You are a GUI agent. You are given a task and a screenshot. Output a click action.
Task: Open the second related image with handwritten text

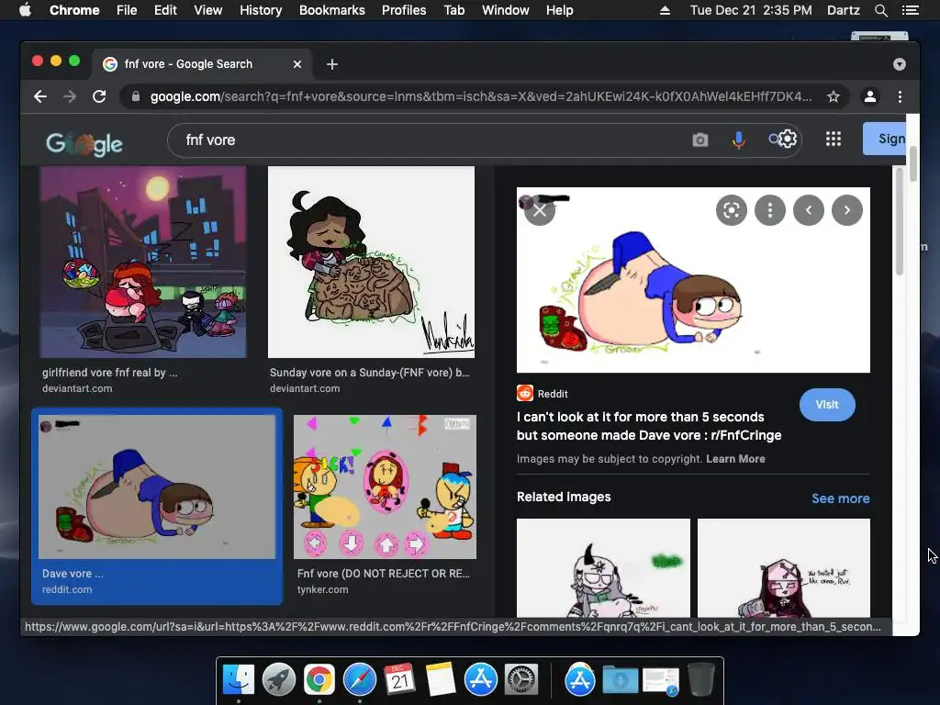tap(784, 567)
